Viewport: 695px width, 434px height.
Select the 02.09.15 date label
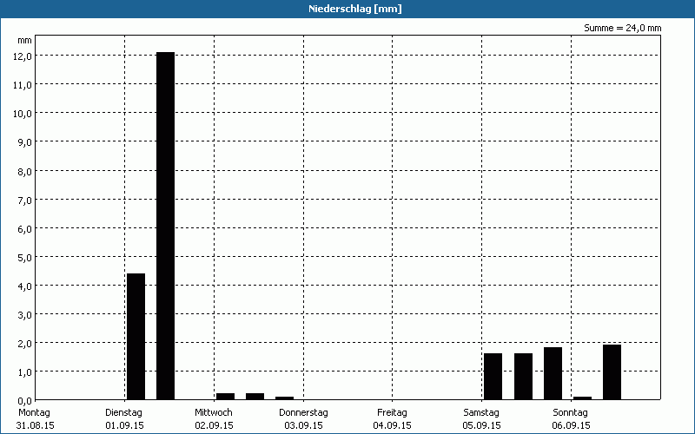[214, 425]
